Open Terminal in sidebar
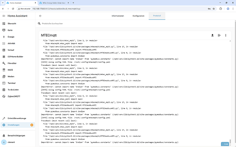 tap(17, 83)
